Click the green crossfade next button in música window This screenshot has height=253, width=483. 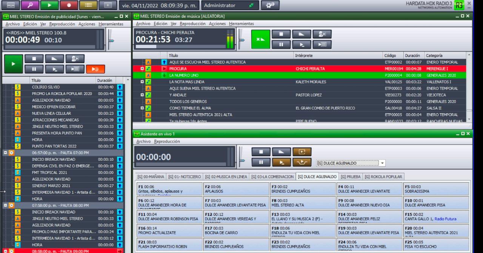point(261,39)
